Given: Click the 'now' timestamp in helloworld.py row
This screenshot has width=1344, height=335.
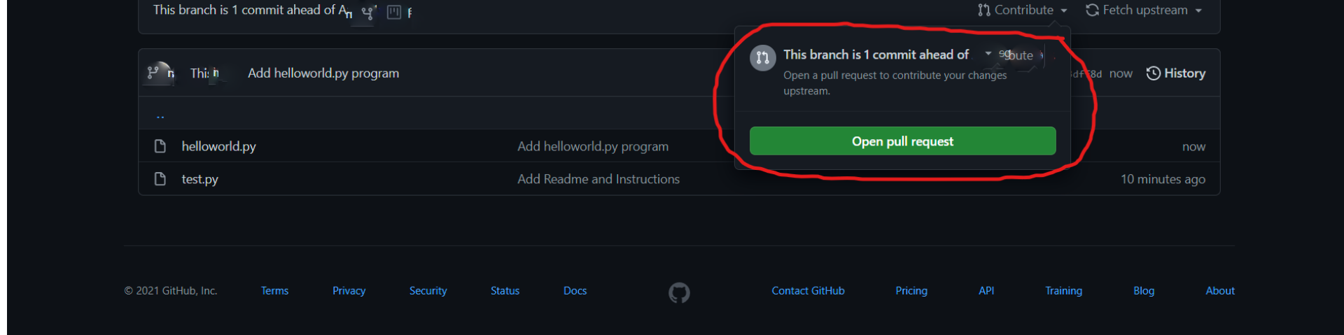Looking at the screenshot, I should [1193, 147].
